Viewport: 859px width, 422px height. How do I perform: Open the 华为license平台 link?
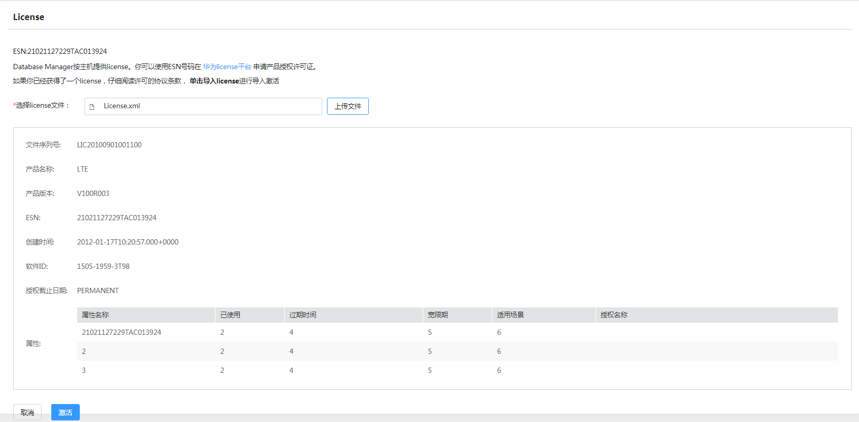[227, 67]
